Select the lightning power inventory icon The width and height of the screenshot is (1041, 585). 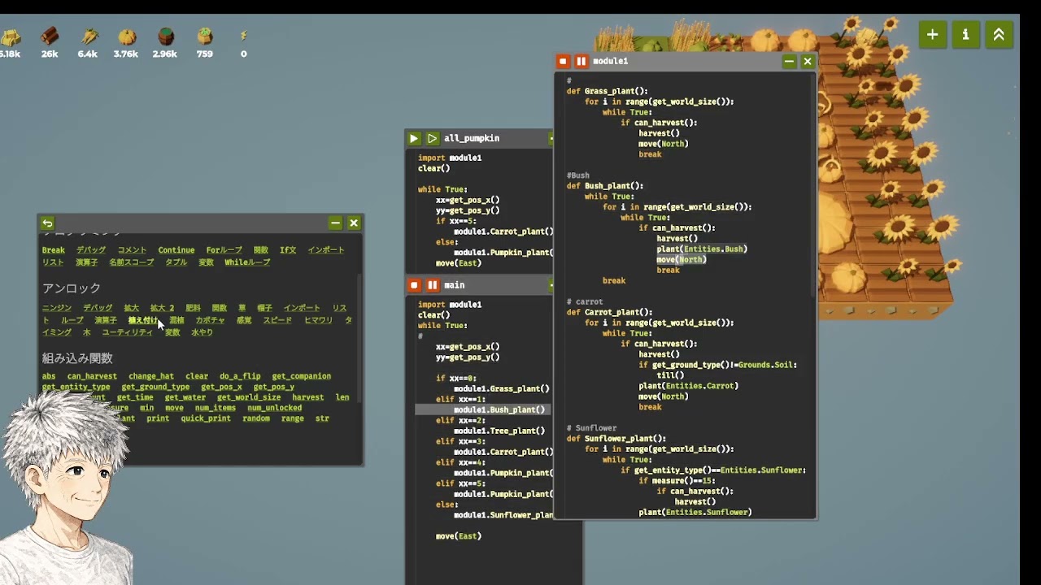243,36
